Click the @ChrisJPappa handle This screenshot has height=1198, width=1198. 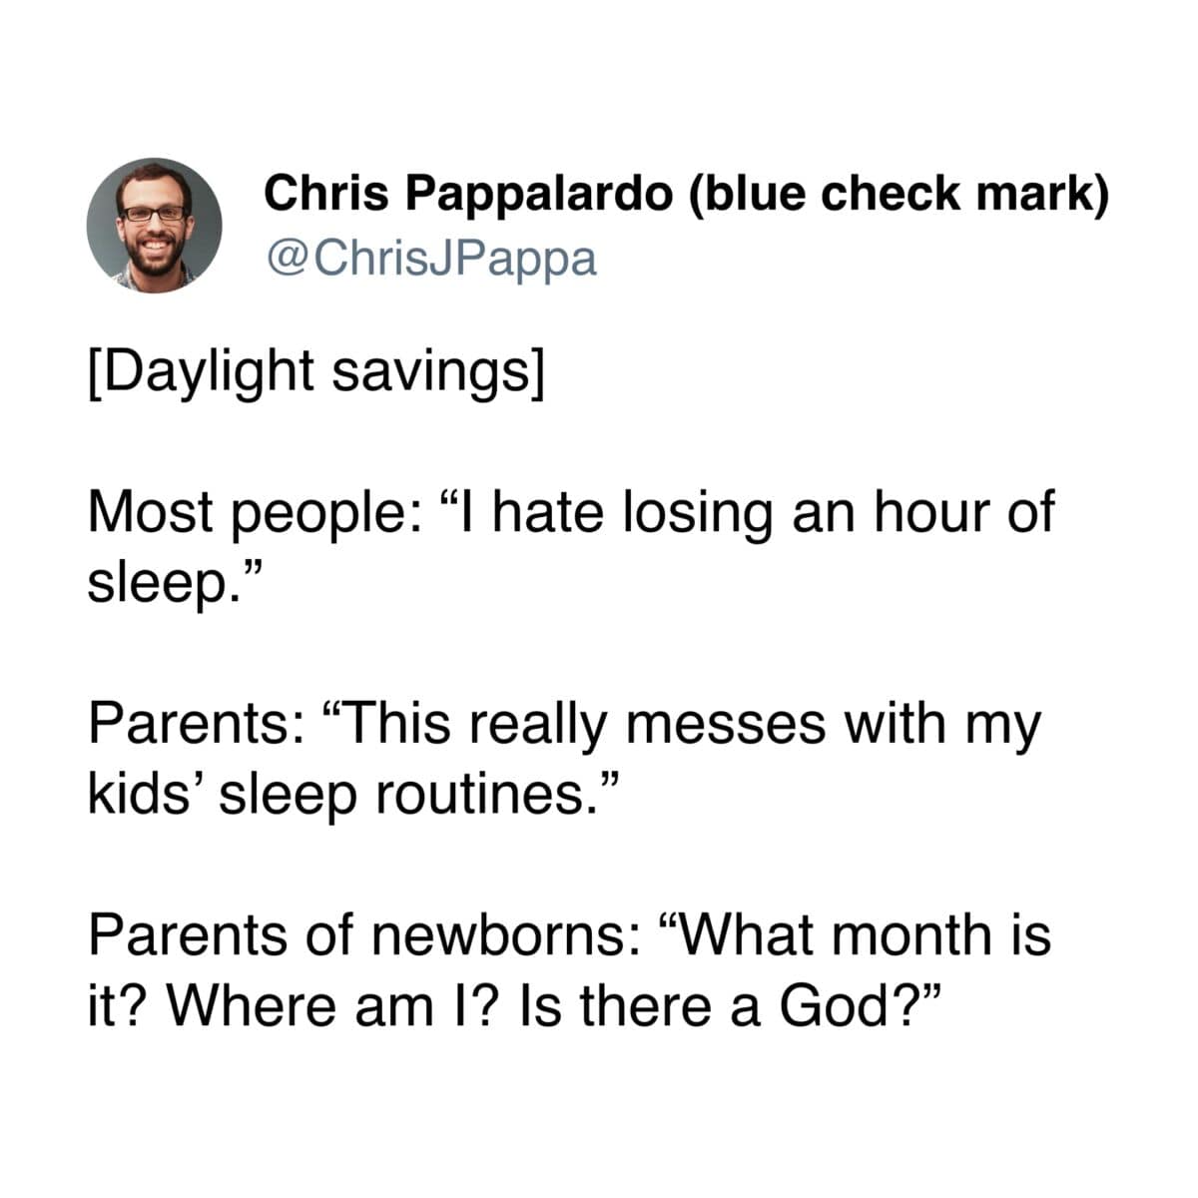pyautogui.click(x=430, y=259)
